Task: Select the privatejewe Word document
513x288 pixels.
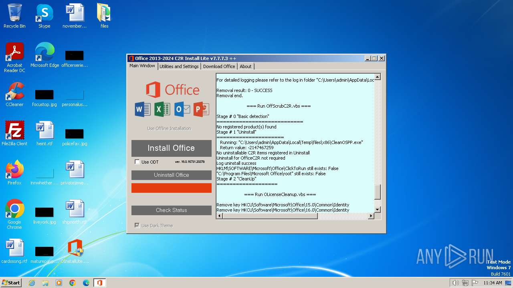Action: (75, 173)
